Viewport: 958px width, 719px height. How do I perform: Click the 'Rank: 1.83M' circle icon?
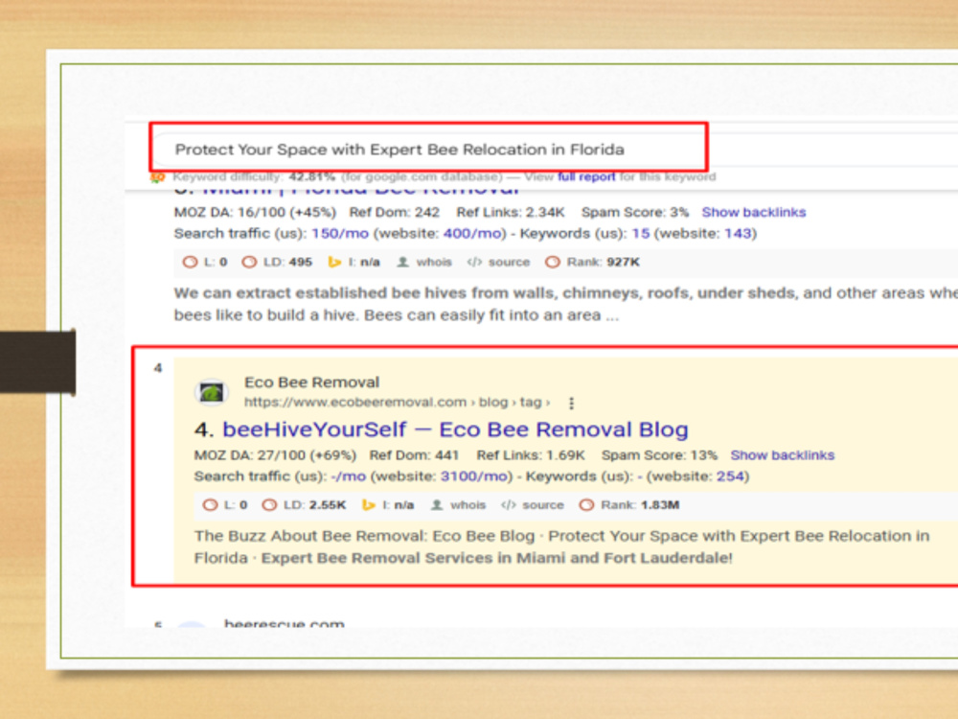586,505
